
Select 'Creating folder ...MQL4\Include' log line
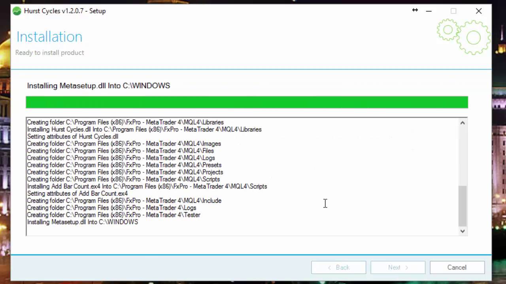coord(124,200)
